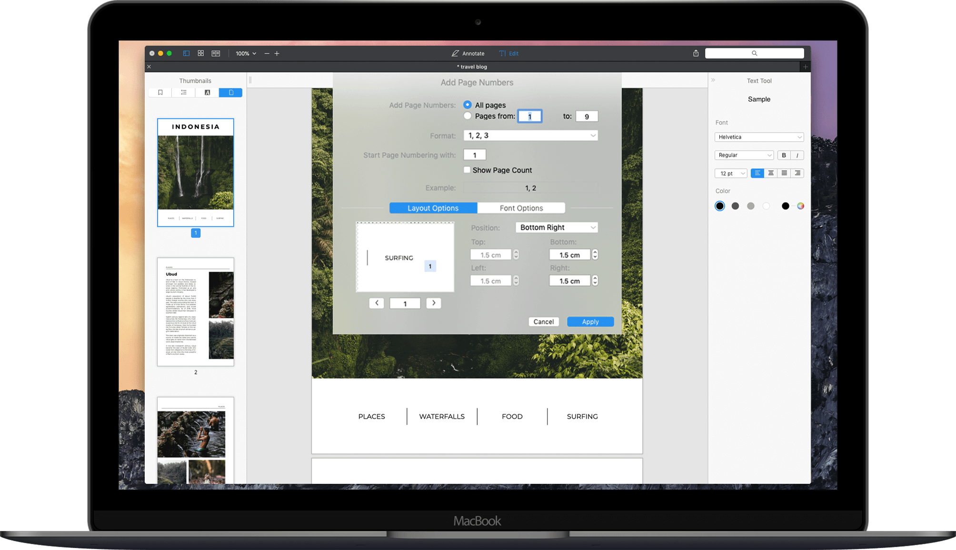Image resolution: width=956 pixels, height=550 pixels.
Task: Select the grid view icon
Action: pos(199,53)
